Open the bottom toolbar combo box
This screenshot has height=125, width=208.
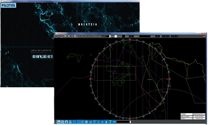click(130, 122)
